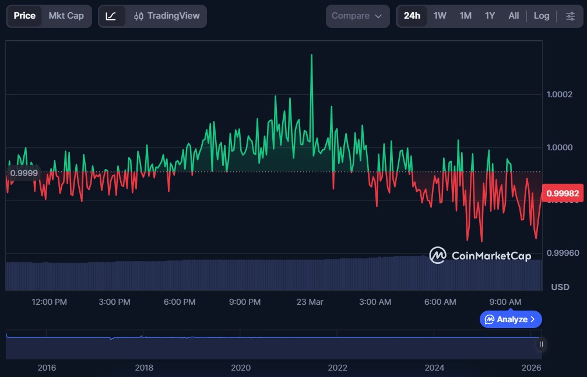
Task: Open the TradingView candlestick chart
Action: coord(167,16)
